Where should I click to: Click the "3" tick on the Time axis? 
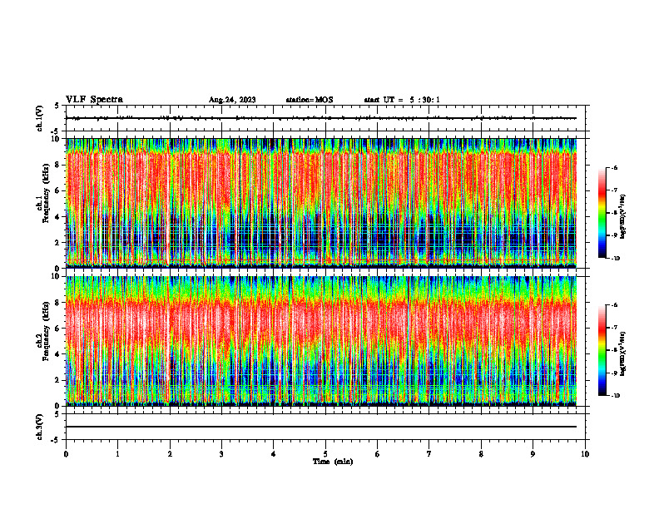pyautogui.click(x=221, y=454)
